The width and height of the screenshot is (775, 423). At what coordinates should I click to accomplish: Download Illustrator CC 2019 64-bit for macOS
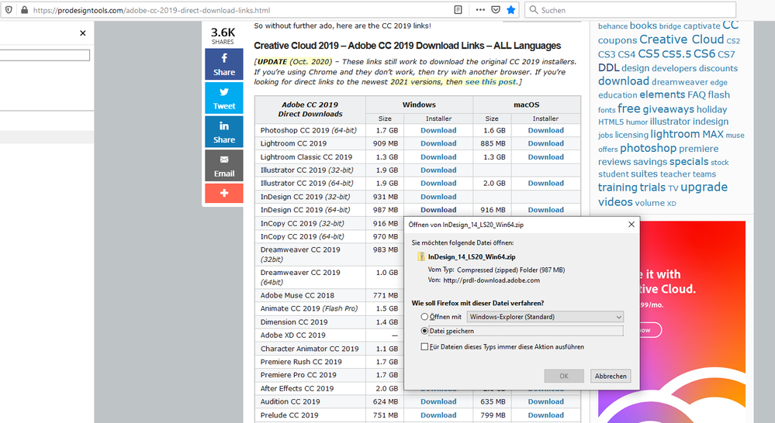(545, 183)
